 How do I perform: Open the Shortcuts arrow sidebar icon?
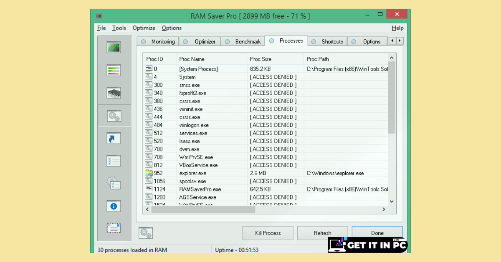[114, 139]
